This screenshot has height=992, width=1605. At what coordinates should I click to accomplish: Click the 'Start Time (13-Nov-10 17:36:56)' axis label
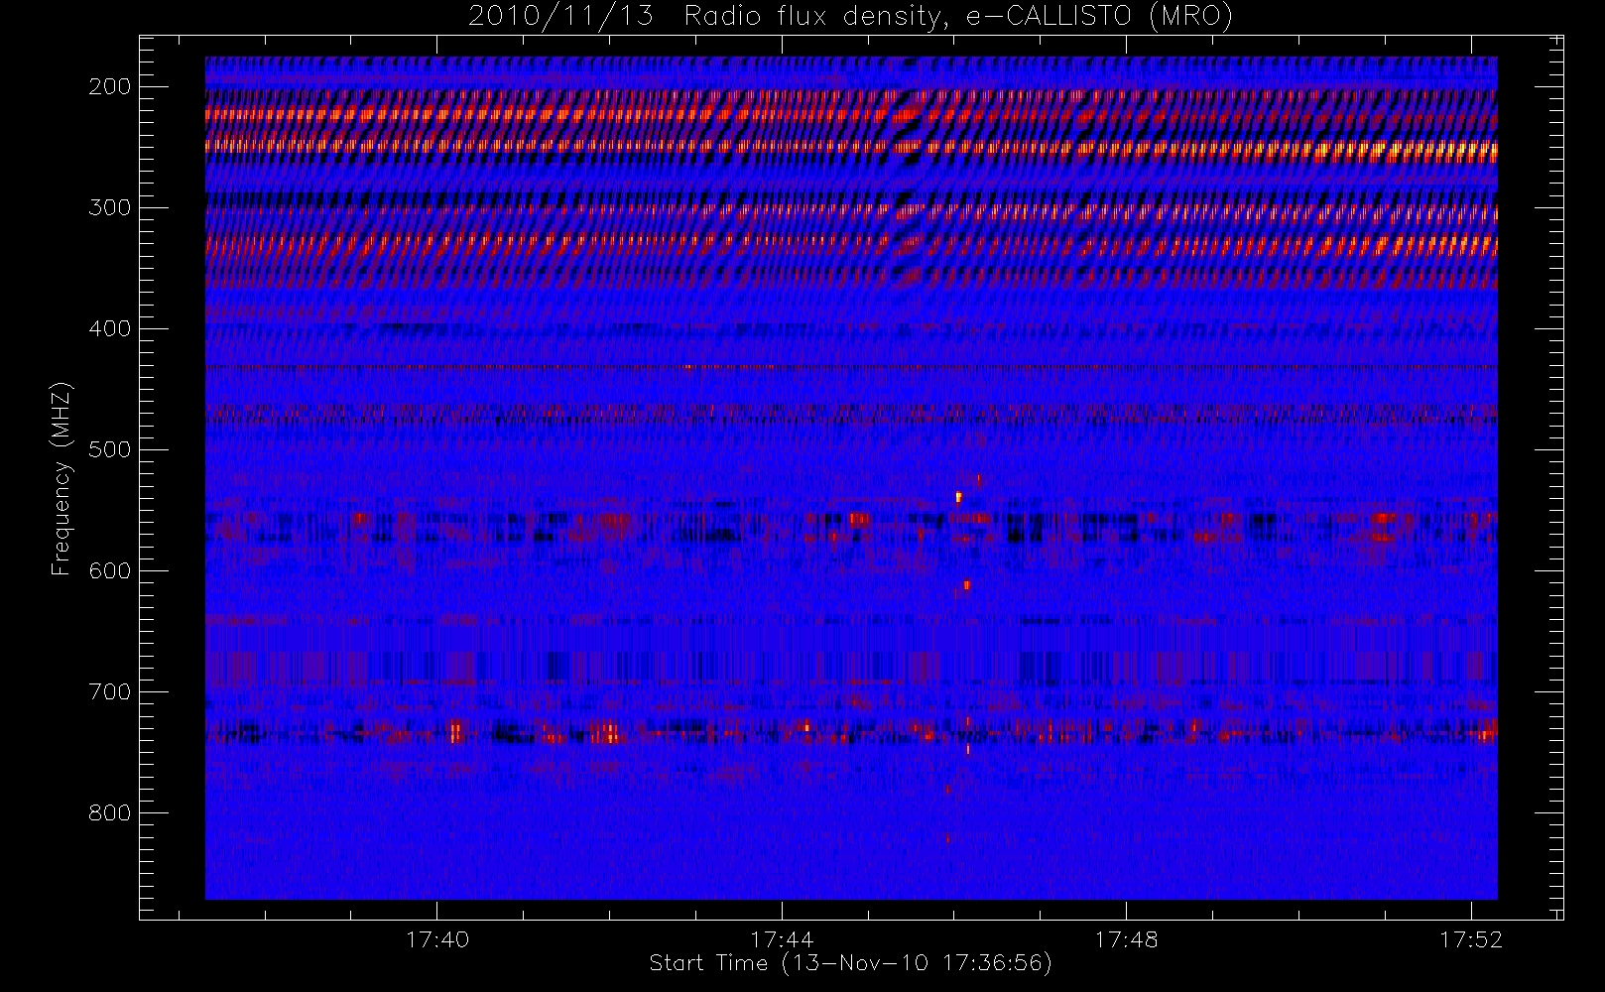click(850, 963)
